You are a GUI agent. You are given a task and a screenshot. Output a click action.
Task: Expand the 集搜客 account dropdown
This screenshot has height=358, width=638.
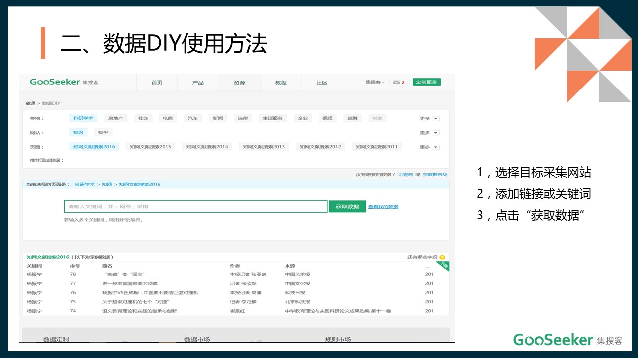(375, 82)
